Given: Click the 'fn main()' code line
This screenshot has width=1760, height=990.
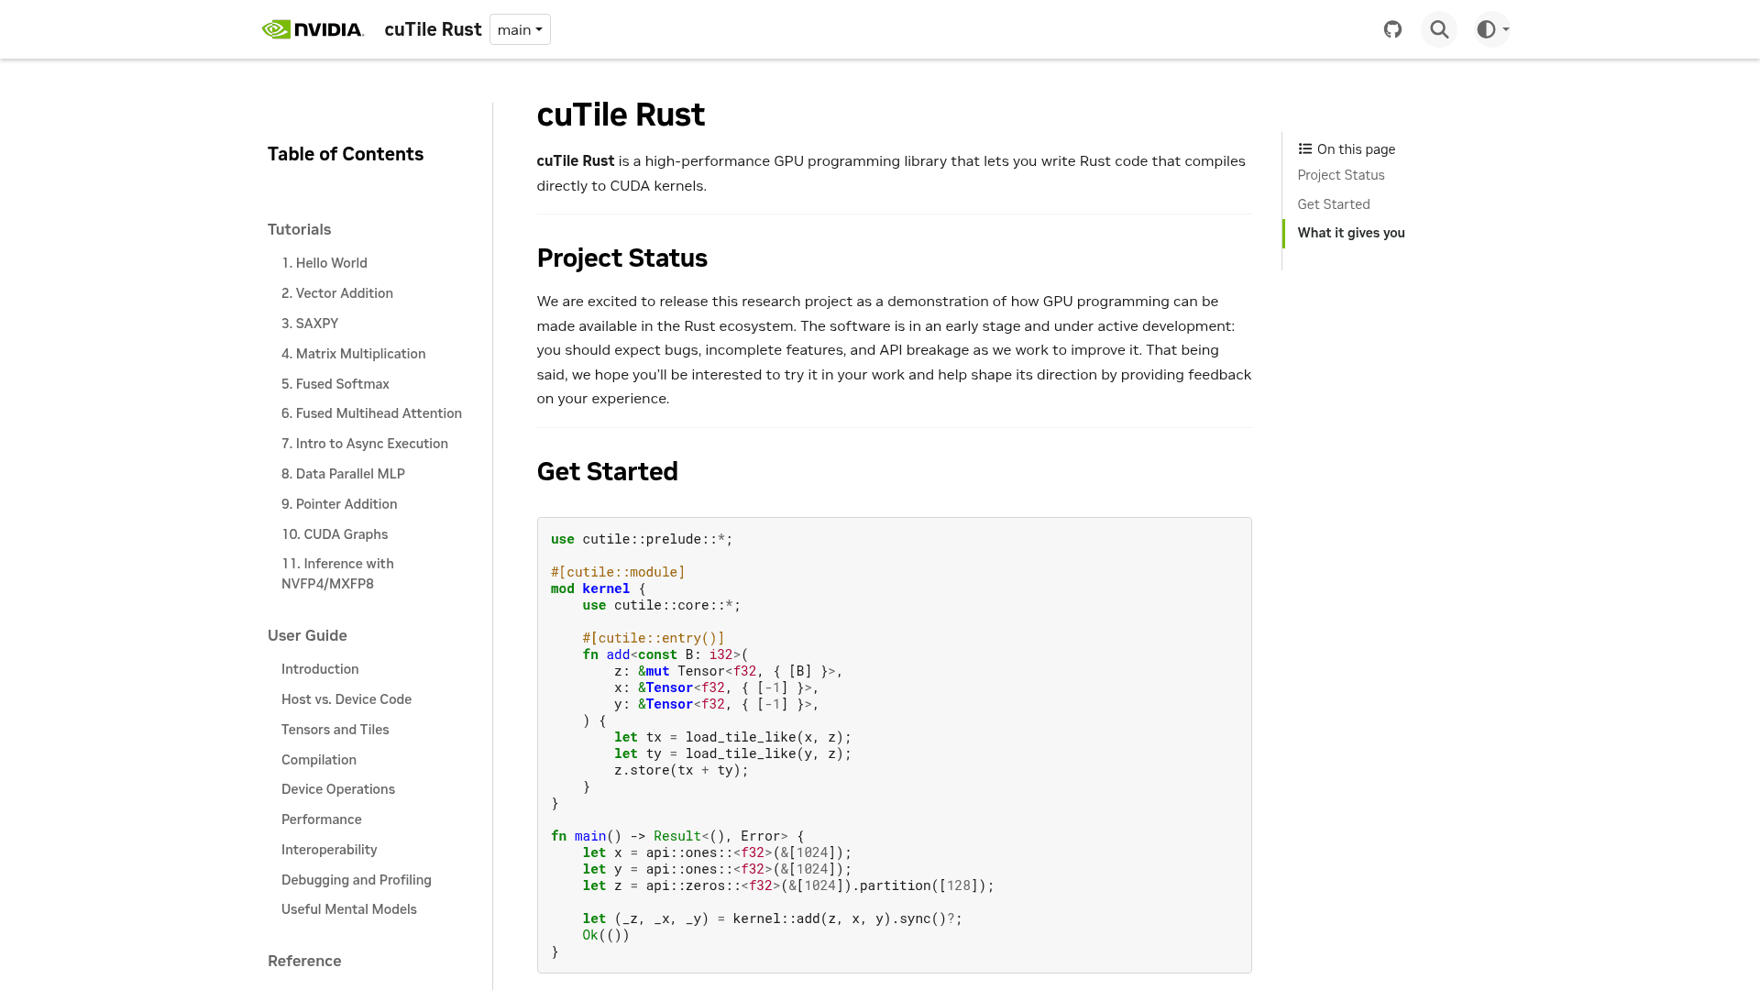Looking at the screenshot, I should [677, 836].
